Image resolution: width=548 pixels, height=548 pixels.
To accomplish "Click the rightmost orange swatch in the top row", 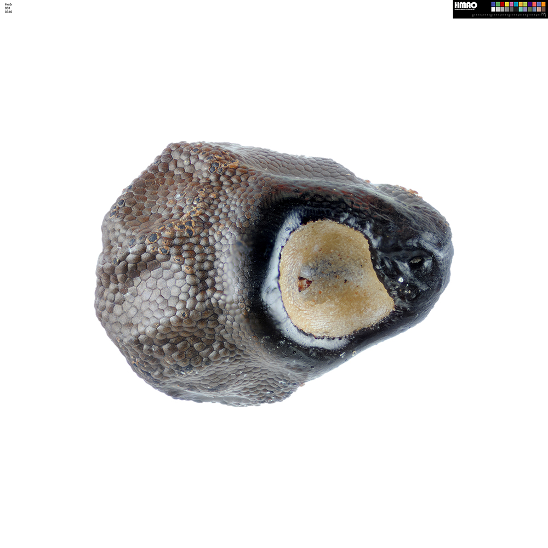I will (544, 4).
